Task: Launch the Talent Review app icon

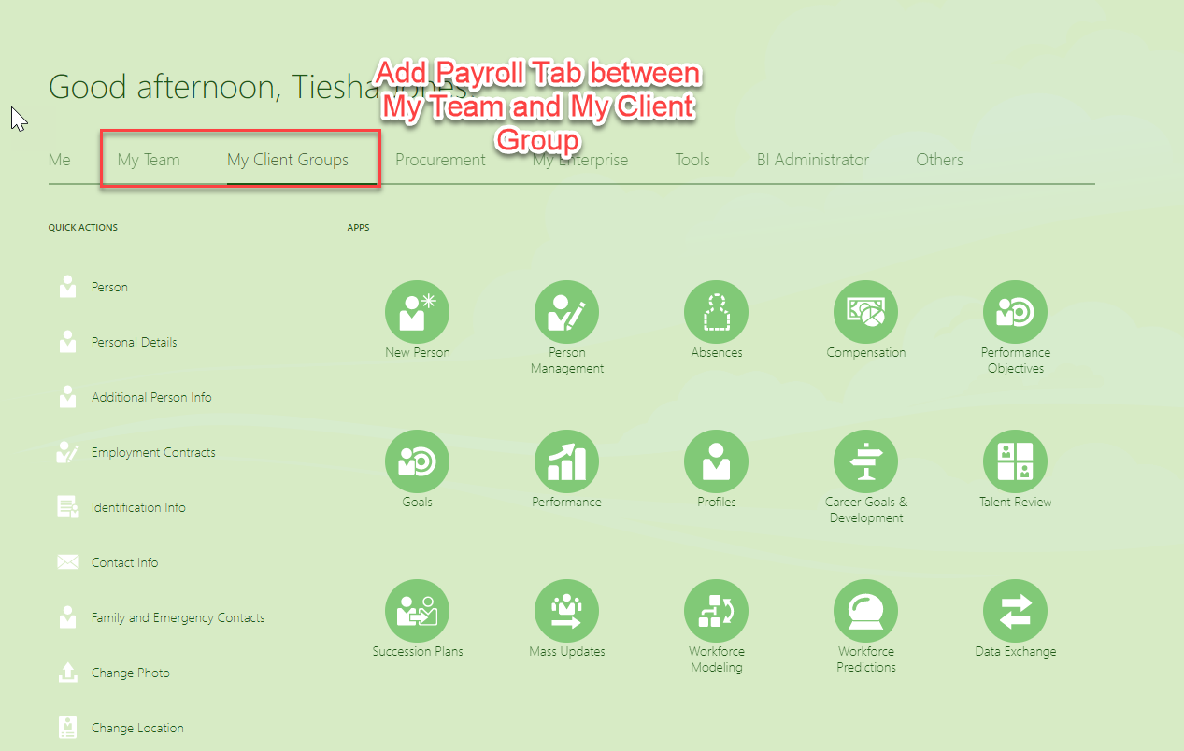Action: 1015,461
